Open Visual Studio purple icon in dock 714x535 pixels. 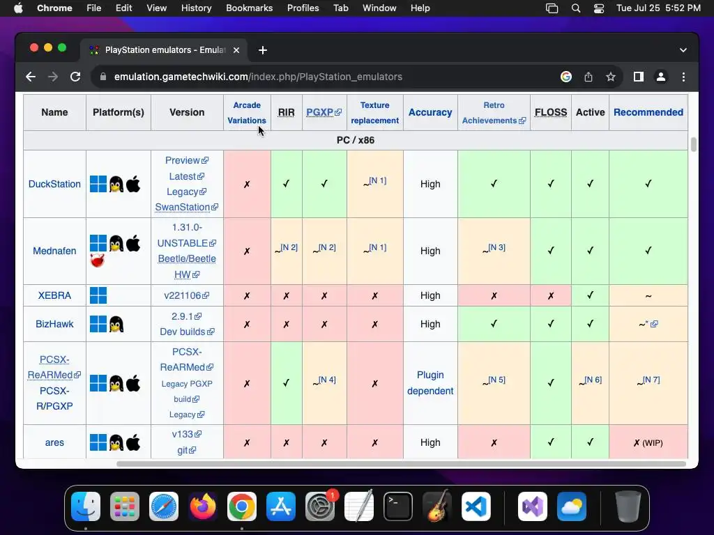click(533, 506)
